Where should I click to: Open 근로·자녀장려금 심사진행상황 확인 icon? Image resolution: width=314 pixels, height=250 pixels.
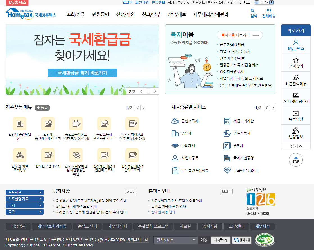tap(76, 155)
